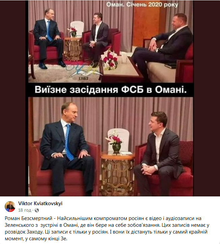Click the dark left margin beside the image
This screenshot has width=220, height=244.
(13, 98)
